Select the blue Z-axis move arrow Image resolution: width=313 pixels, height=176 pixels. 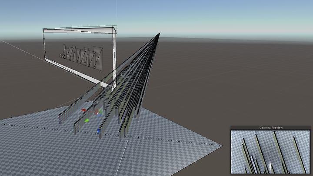pos(99,131)
